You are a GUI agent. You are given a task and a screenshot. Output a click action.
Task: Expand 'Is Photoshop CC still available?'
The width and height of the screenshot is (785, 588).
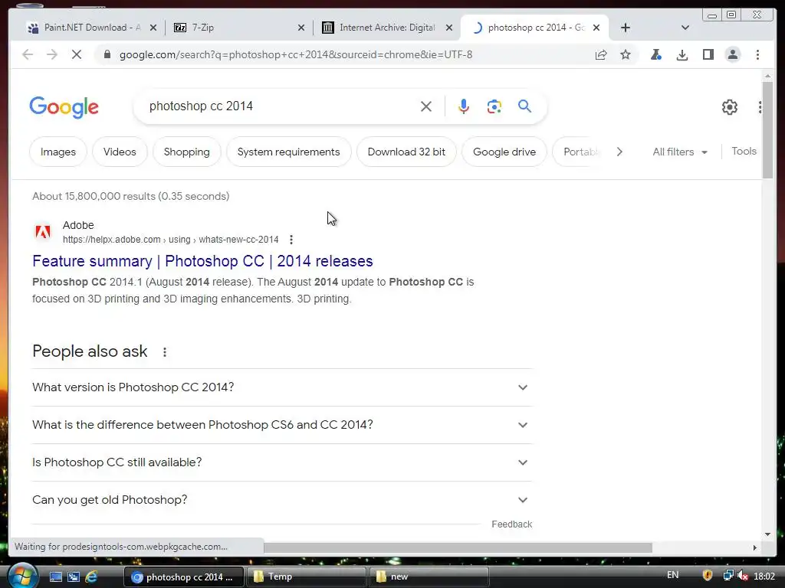point(282,462)
